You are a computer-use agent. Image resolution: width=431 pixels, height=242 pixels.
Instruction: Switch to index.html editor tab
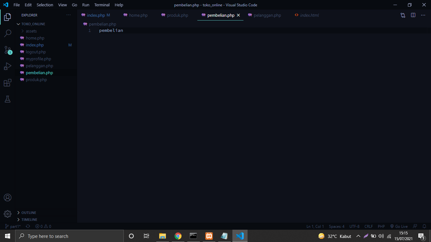pos(309,15)
